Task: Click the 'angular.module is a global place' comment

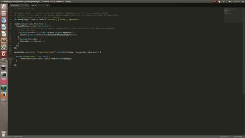Action: (61, 13)
